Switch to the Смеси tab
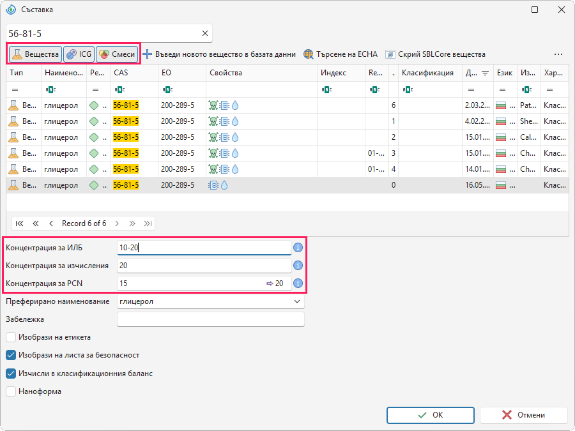Screen dimensions: 575x431 pyautogui.click(x=118, y=54)
